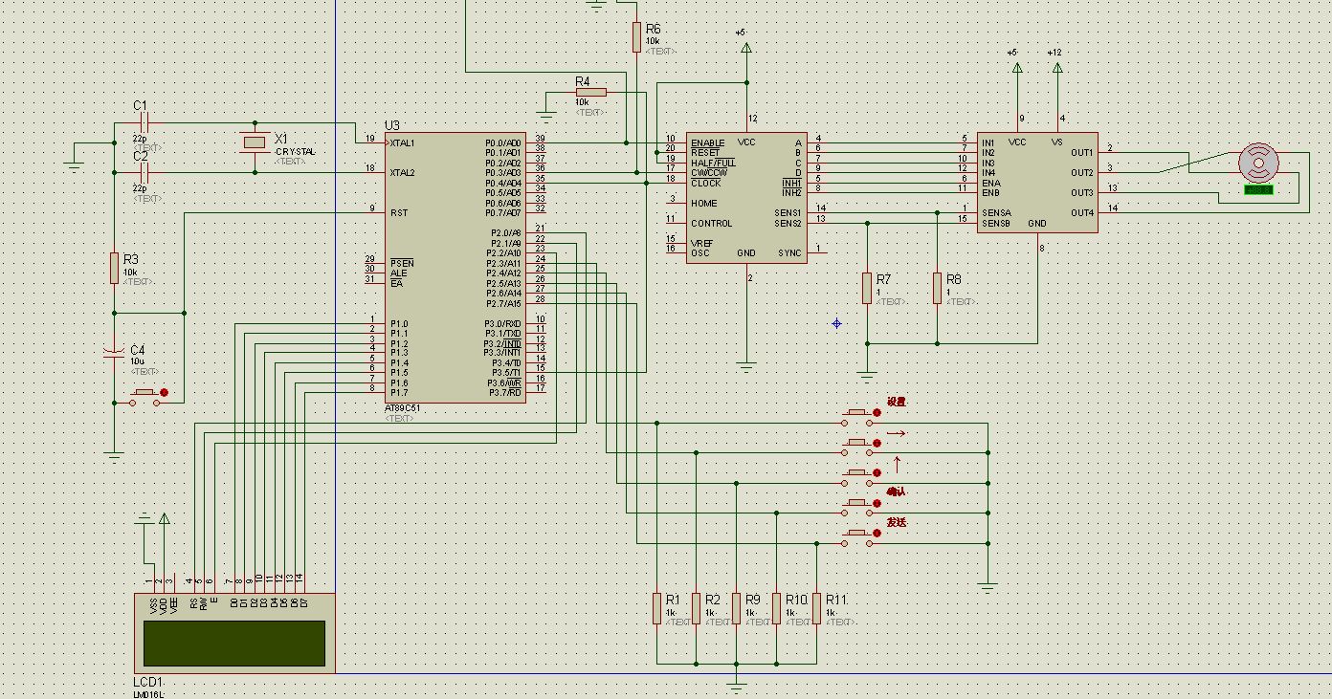Select horizontal resistor R4
Viewport: 1332px width, 699px height.
pyautogui.click(x=590, y=93)
